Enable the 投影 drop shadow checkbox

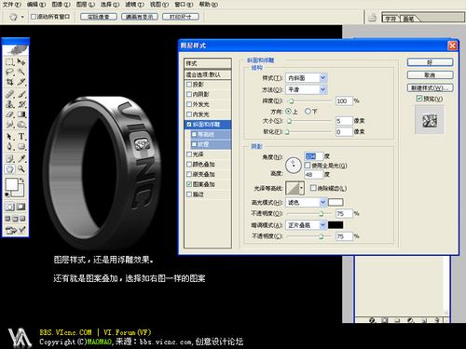(189, 85)
